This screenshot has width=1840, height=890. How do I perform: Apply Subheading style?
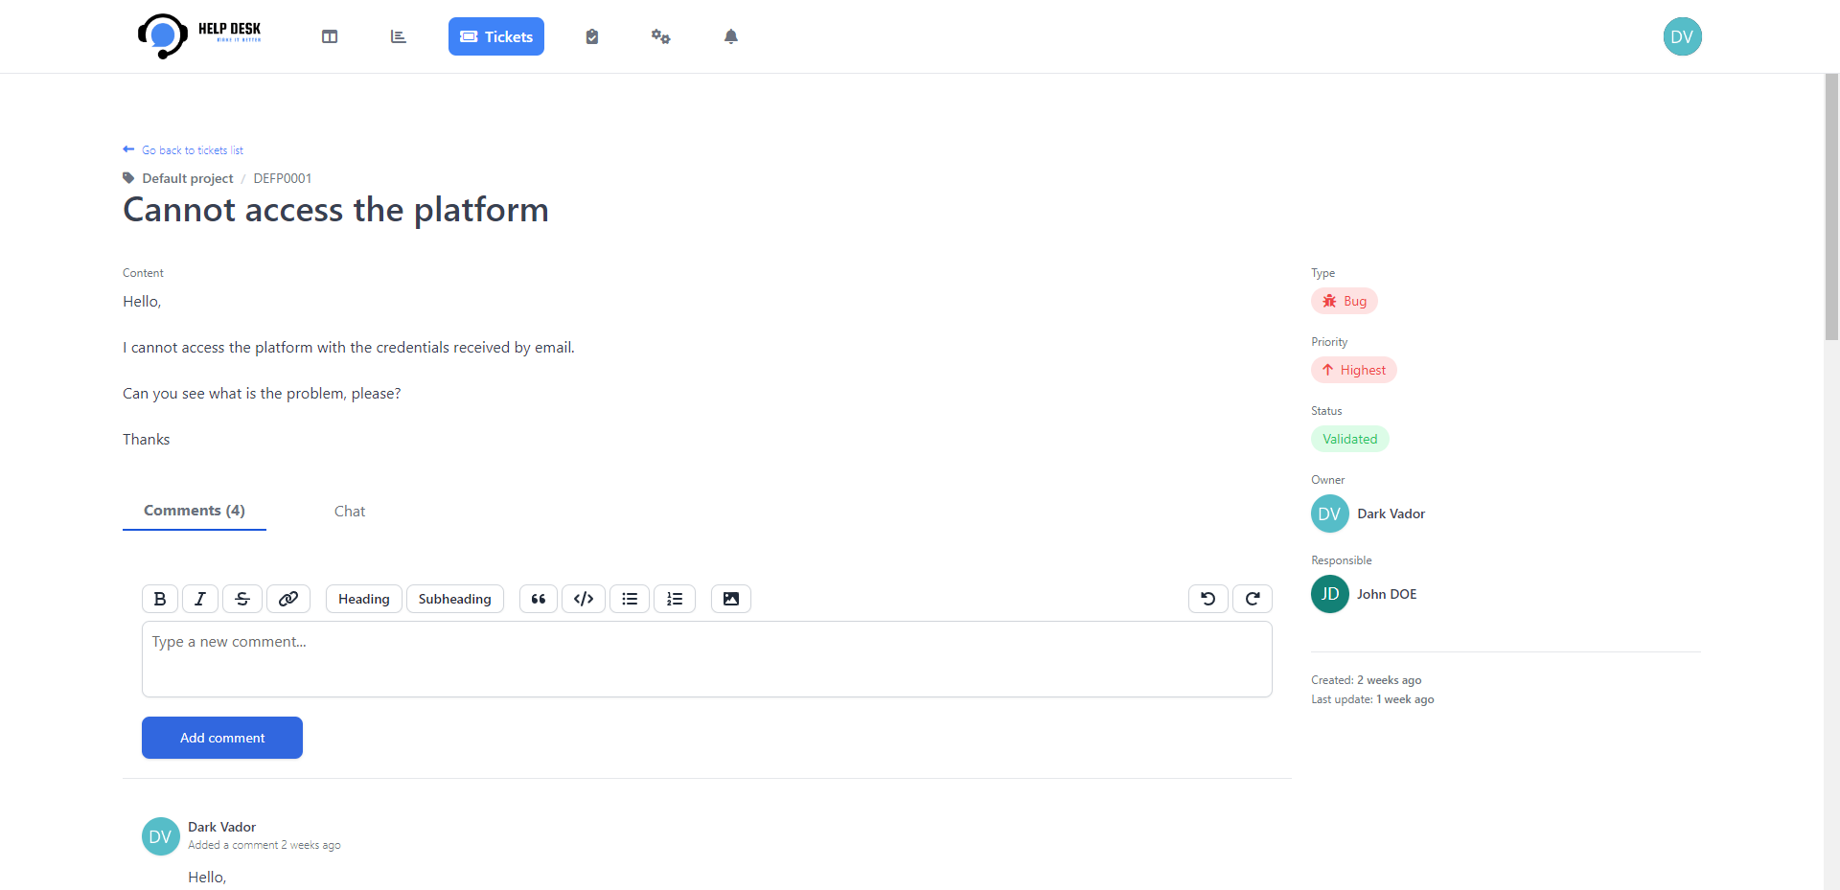tap(455, 599)
